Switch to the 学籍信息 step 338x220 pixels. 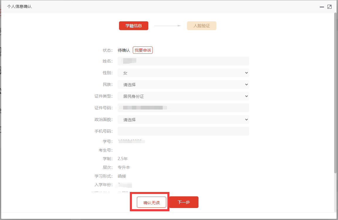[134, 26]
